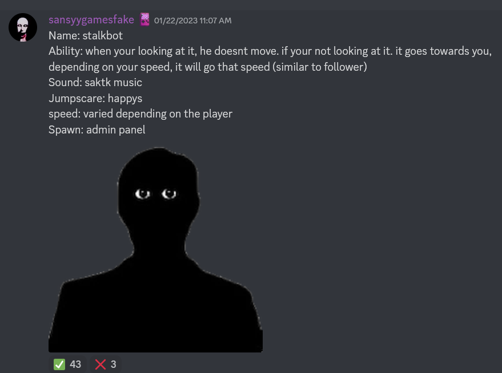Click the left glowing eye in image
The height and width of the screenshot is (373, 502).
point(142,194)
